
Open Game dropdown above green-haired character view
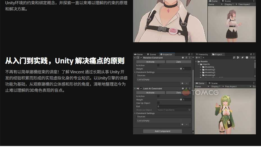(202, 87)
